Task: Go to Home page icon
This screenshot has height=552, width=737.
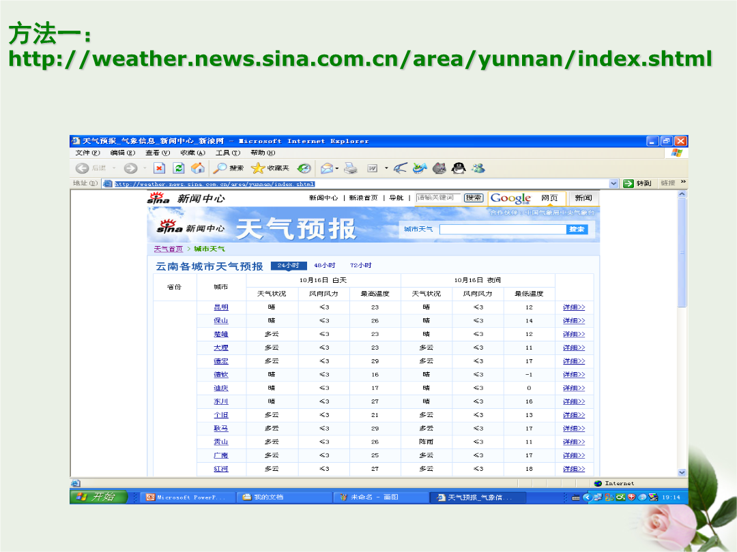Action: 198,168
